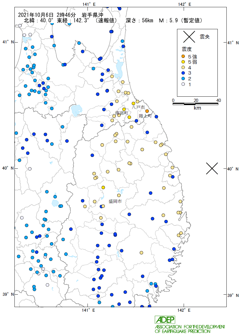Image resolution: width=242 pixels, height=336 pixels.
Task: Click the left 39° N axis label
Action: tap(8, 294)
